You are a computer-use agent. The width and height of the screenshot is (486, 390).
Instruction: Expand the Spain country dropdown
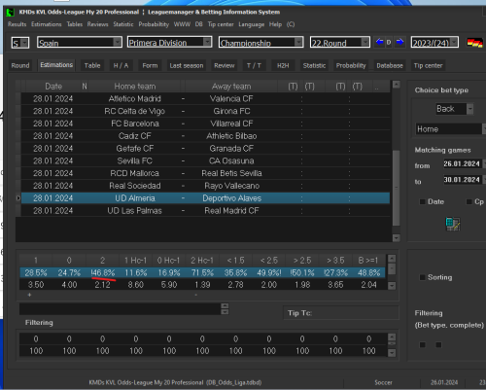click(x=117, y=42)
